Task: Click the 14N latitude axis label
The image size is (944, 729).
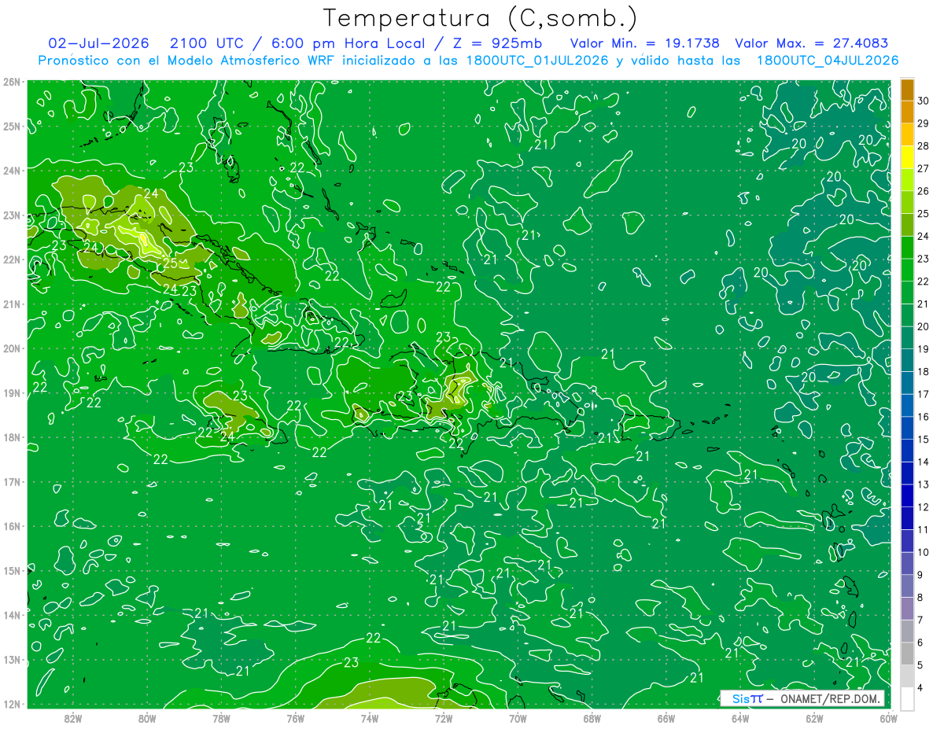Action: click(x=11, y=615)
